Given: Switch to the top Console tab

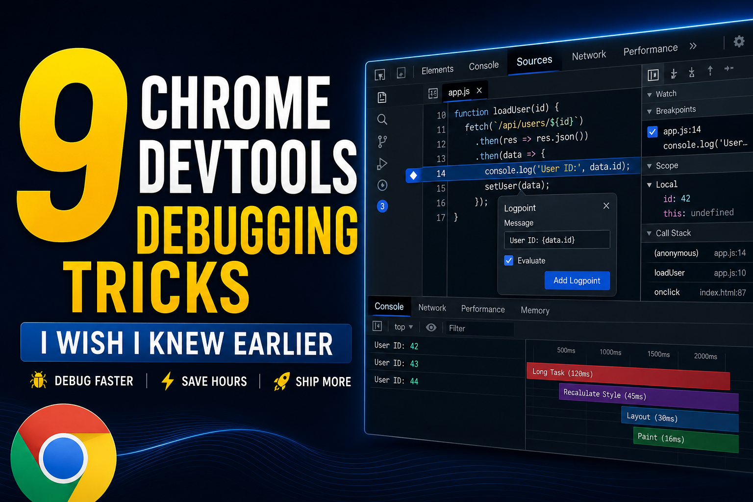Looking at the screenshot, I should click(483, 65).
